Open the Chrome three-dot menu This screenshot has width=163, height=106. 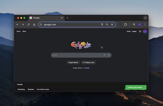pyautogui.click(x=145, y=24)
